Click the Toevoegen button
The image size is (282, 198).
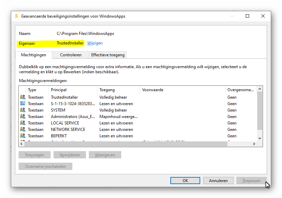35,155
